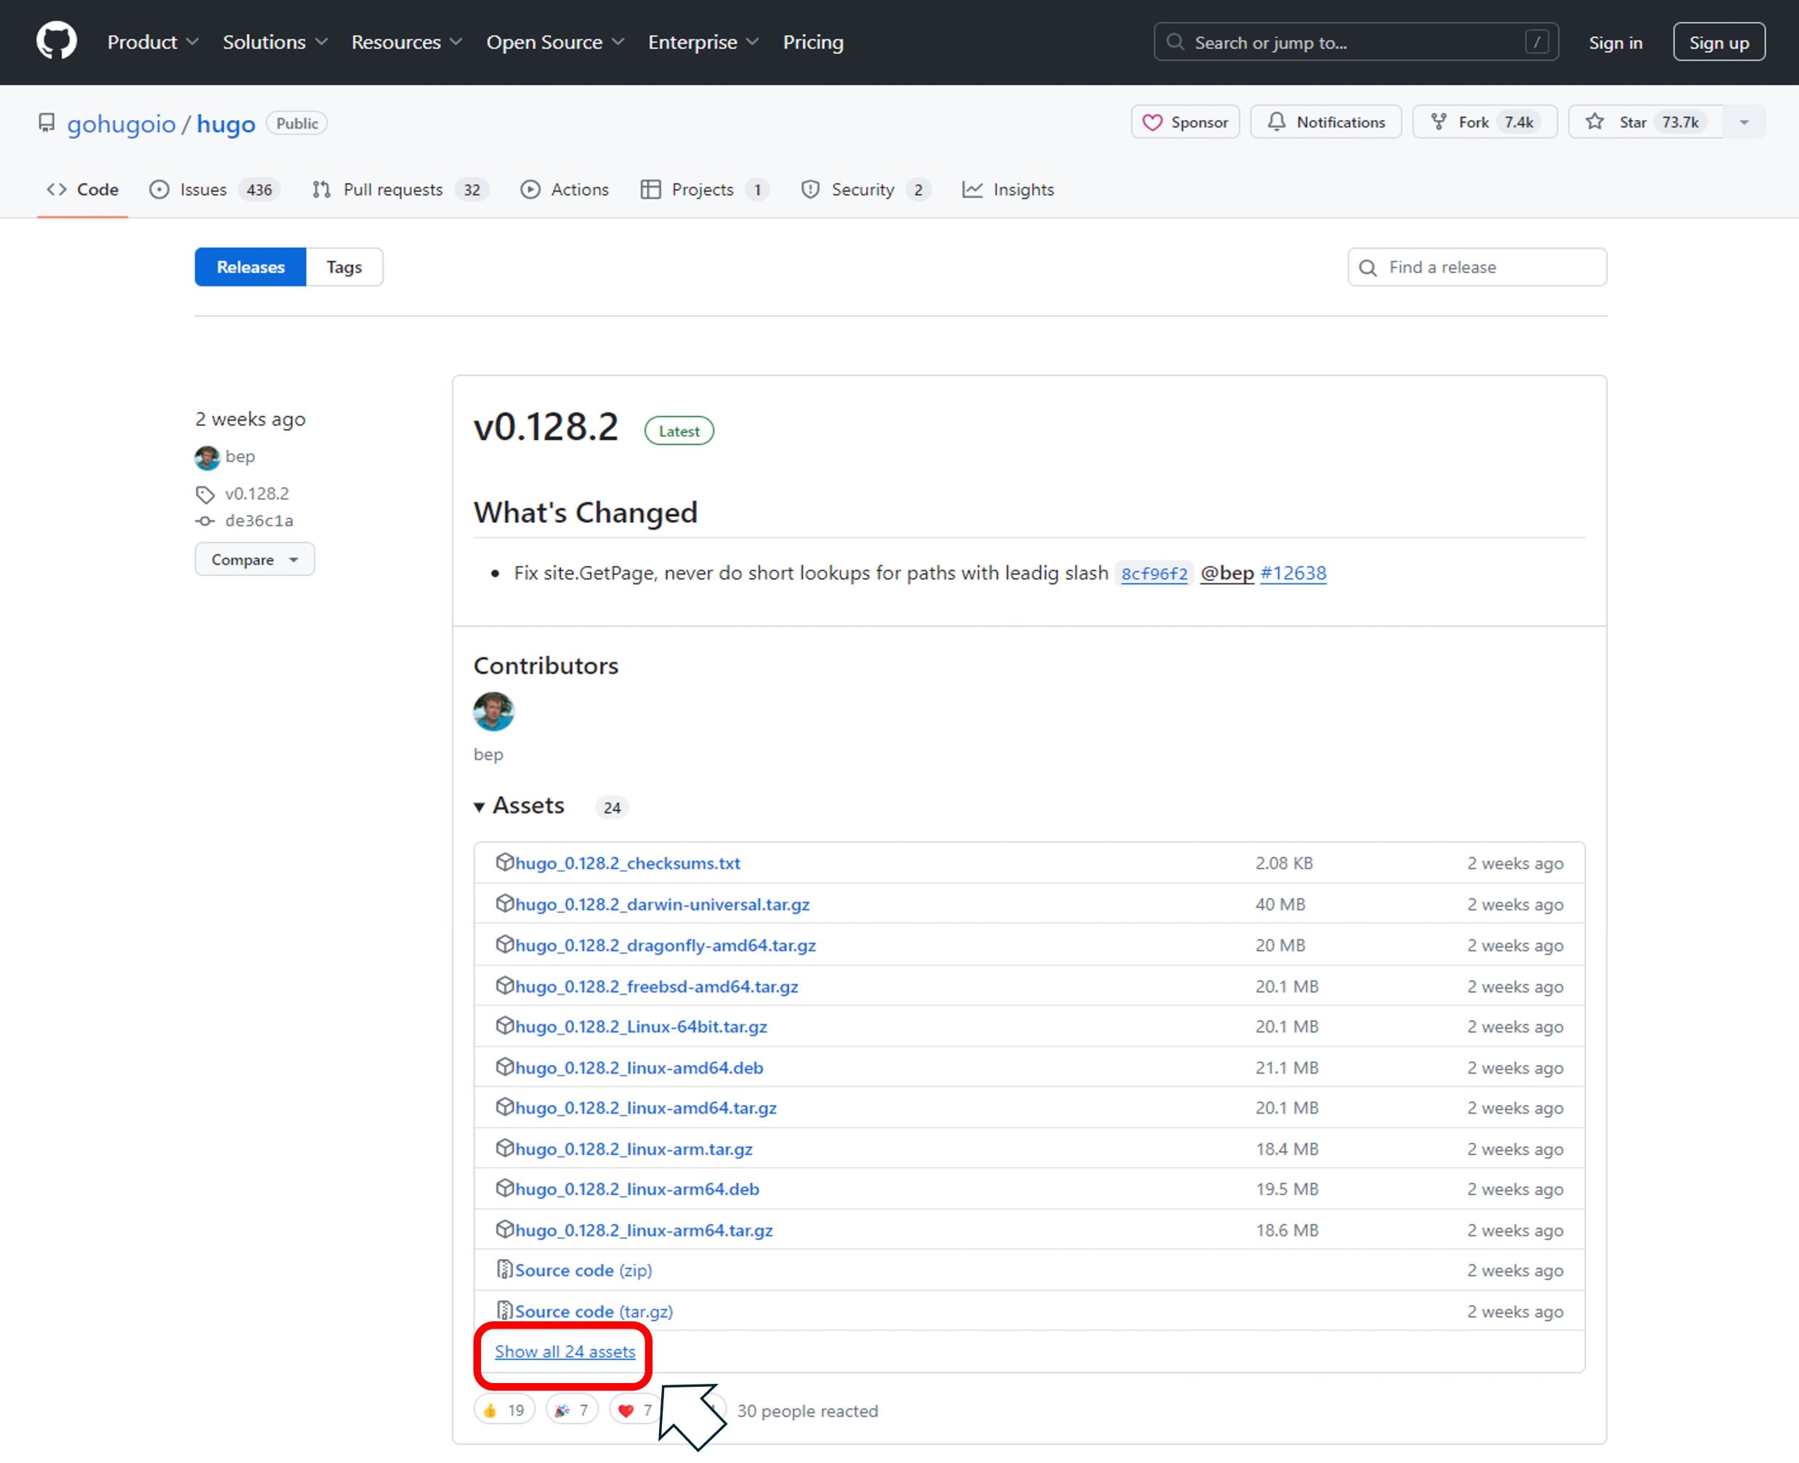Open the Issues tab
This screenshot has height=1463, width=1799.
(214, 190)
